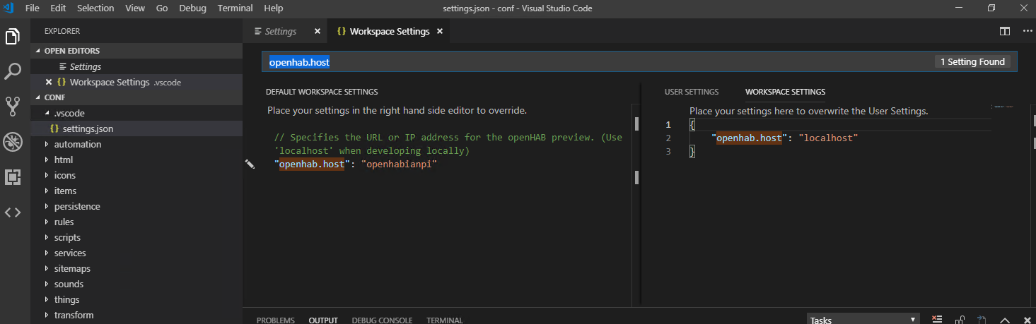Split the editor using the top-right icon
This screenshot has height=324, width=1036.
tap(1004, 31)
